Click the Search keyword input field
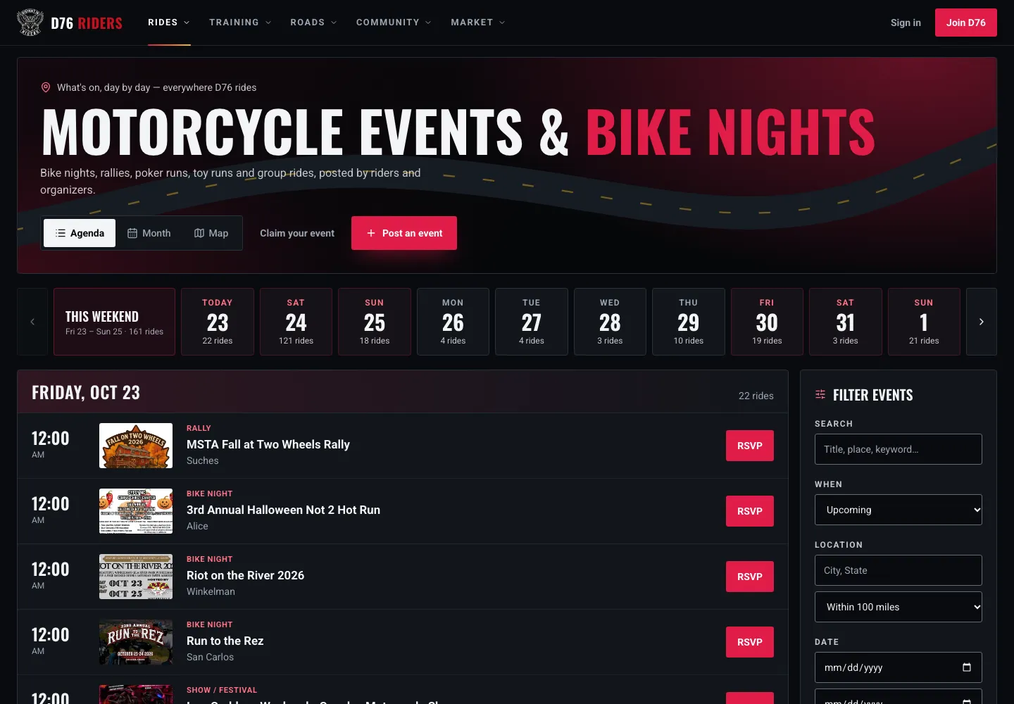The width and height of the screenshot is (1014, 704). 899,449
